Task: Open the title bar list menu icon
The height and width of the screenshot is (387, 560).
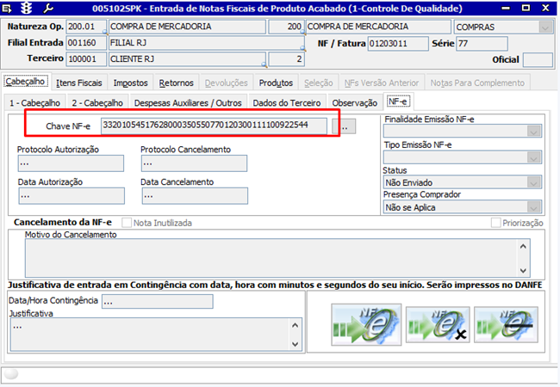Action: (x=7, y=8)
